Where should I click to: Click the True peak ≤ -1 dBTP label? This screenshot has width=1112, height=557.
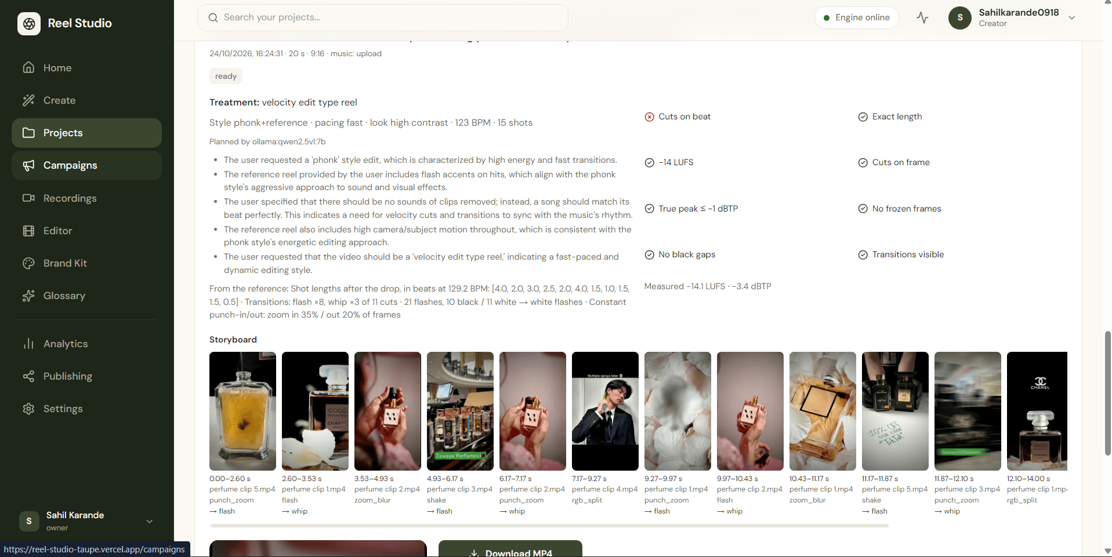tap(698, 209)
